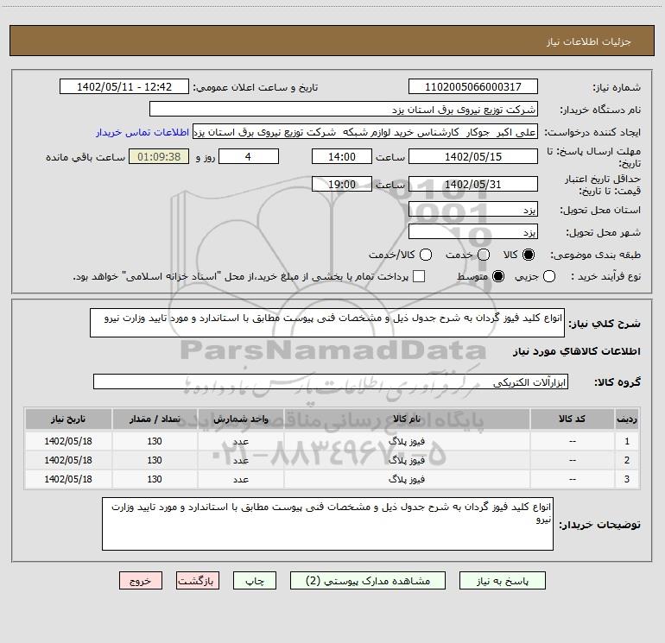Viewport: 665px width, 643px height.
Task: Click the requester field علی اکبر جوکار
Action: click(x=365, y=132)
